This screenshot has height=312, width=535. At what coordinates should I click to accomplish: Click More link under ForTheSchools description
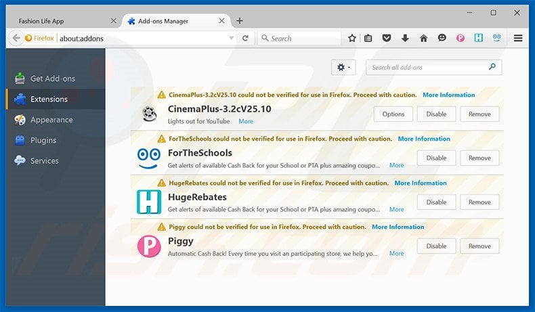coord(396,165)
